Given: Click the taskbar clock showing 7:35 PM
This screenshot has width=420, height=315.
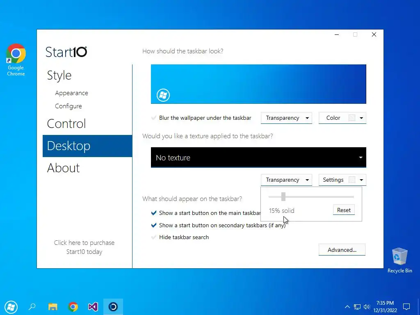Looking at the screenshot, I should [x=385, y=307].
